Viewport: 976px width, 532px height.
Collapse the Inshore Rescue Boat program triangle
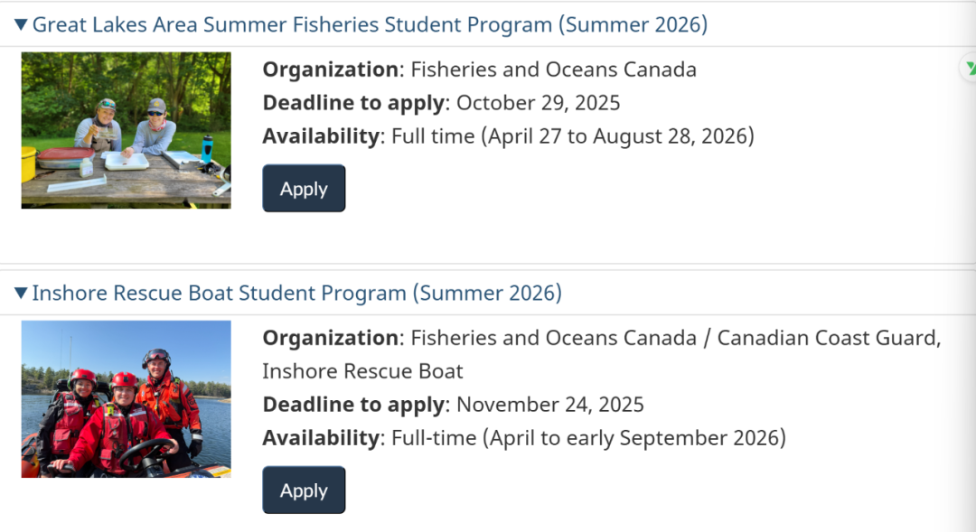pyautogui.click(x=22, y=294)
